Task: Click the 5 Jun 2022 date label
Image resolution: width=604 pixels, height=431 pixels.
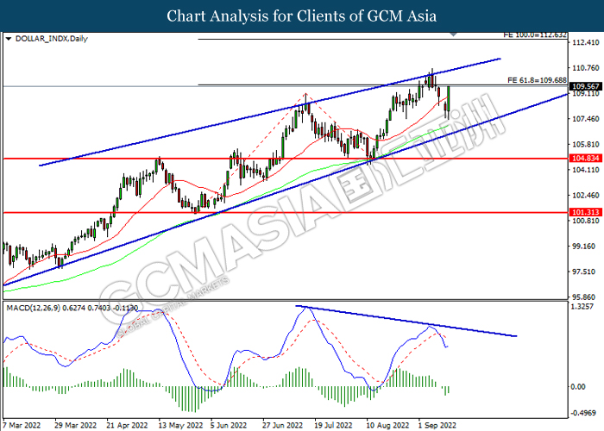Action: point(229,425)
